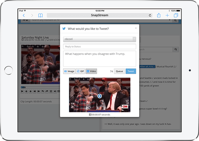Screen dimensions: 199x141
Task: Toggle Video as tweet media type
Action: (91, 71)
